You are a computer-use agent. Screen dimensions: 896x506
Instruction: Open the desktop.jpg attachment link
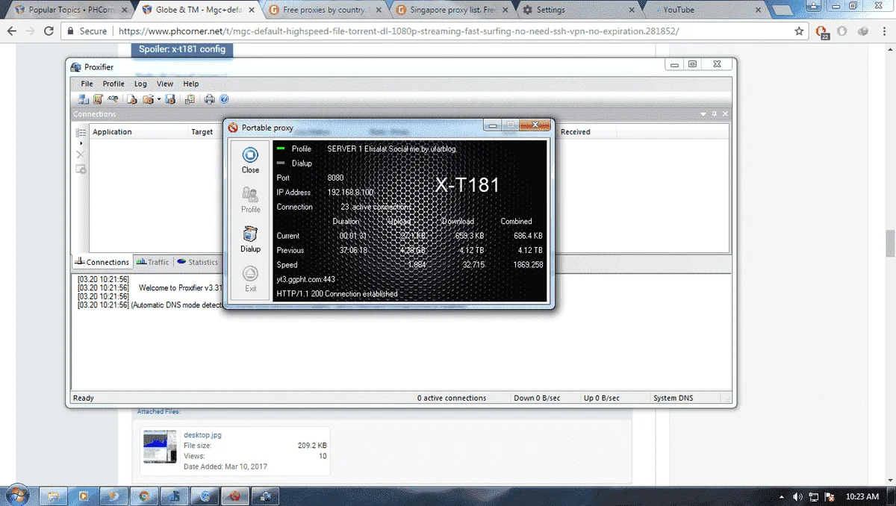[x=202, y=434]
